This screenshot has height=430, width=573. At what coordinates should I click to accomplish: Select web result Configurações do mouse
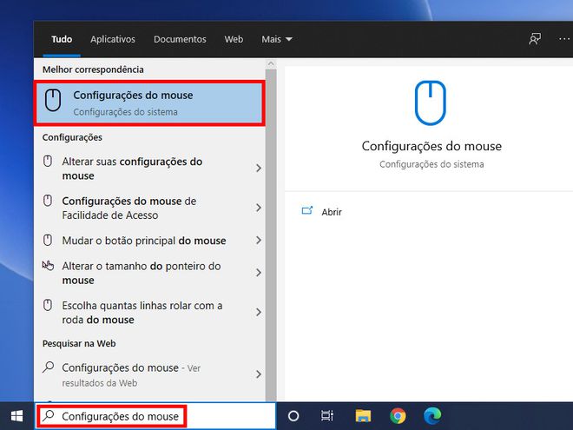click(x=149, y=374)
